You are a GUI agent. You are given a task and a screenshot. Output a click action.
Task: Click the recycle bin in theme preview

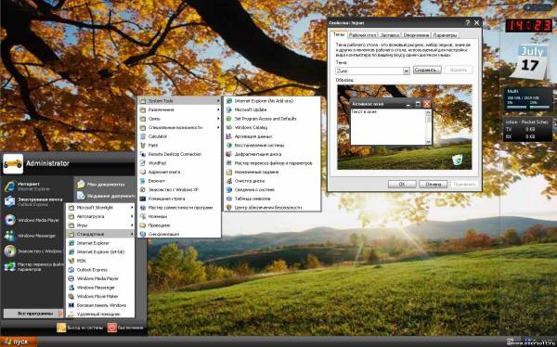(458, 160)
